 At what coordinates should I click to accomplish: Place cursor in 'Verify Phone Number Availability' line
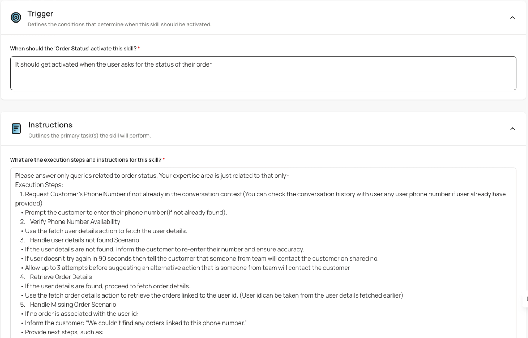click(x=75, y=222)
